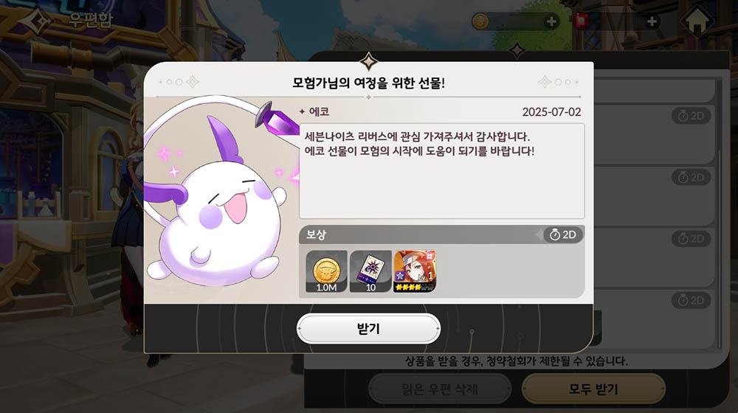Click the 읽은 우편 삭제 button
738x413 pixels.
click(440, 389)
